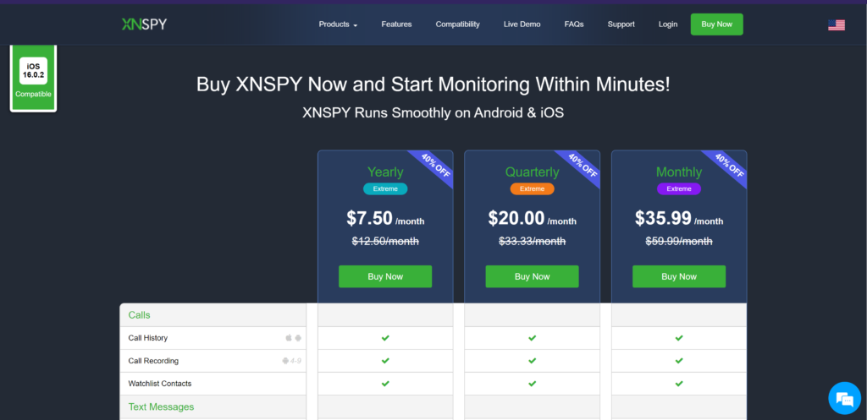867x420 pixels.
Task: Click the Call History row label
Action: point(147,338)
